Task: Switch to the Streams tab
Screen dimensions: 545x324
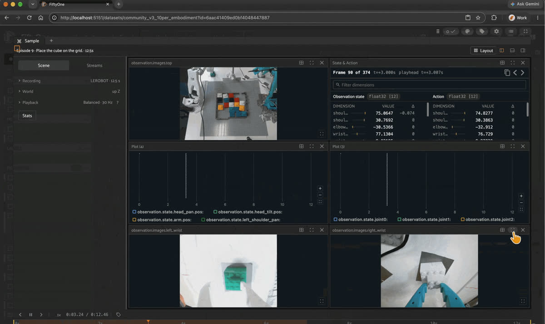Action: pos(94,65)
